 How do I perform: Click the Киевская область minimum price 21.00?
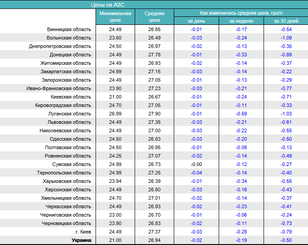[115, 97]
